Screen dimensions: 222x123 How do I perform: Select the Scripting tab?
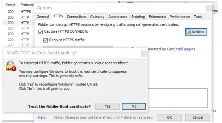click(138, 17)
